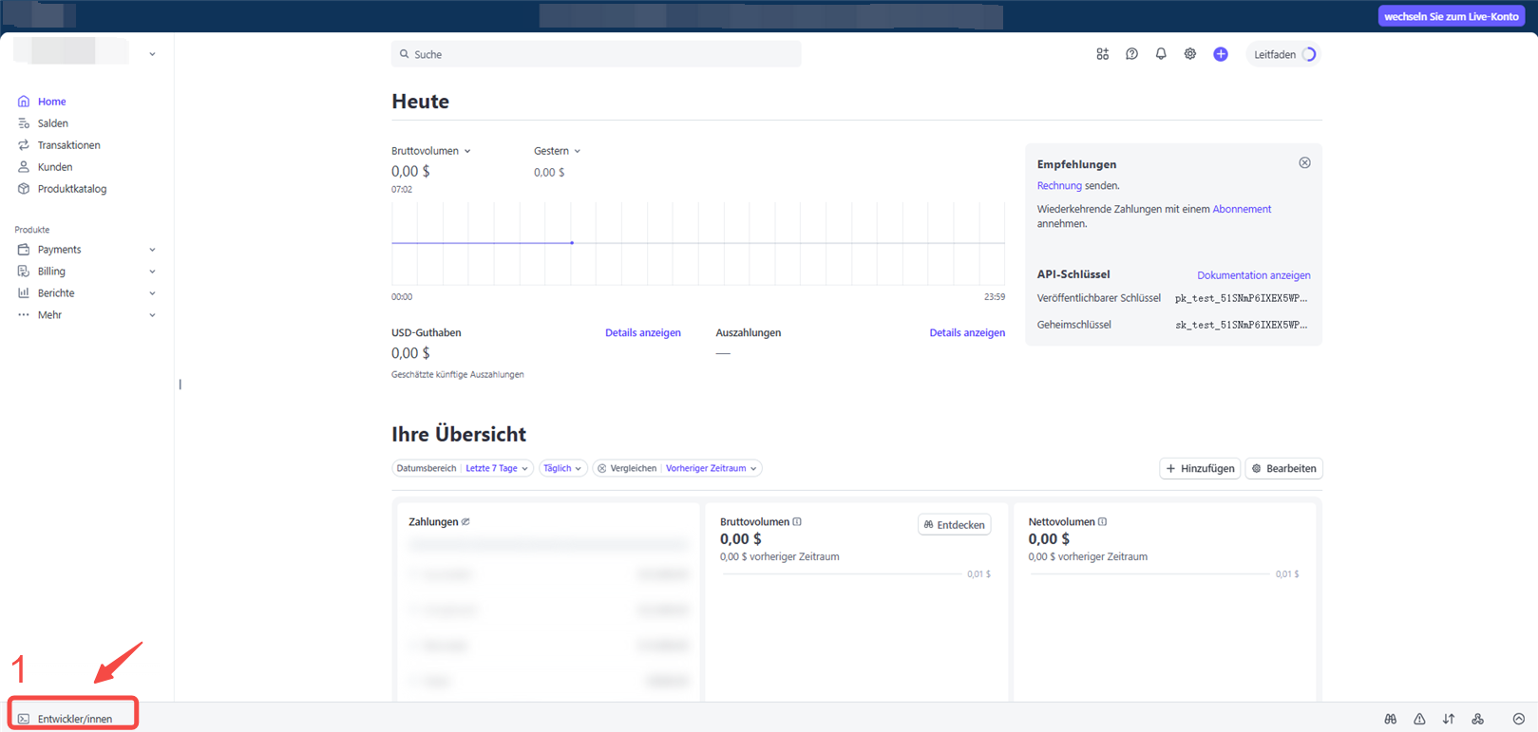Click the blue plus create icon
This screenshot has width=1538, height=732.
click(x=1221, y=54)
